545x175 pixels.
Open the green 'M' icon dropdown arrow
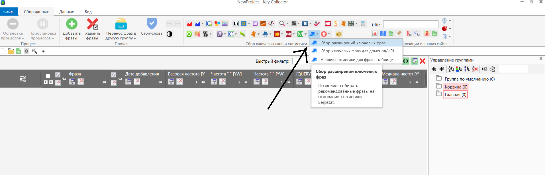(305, 34)
